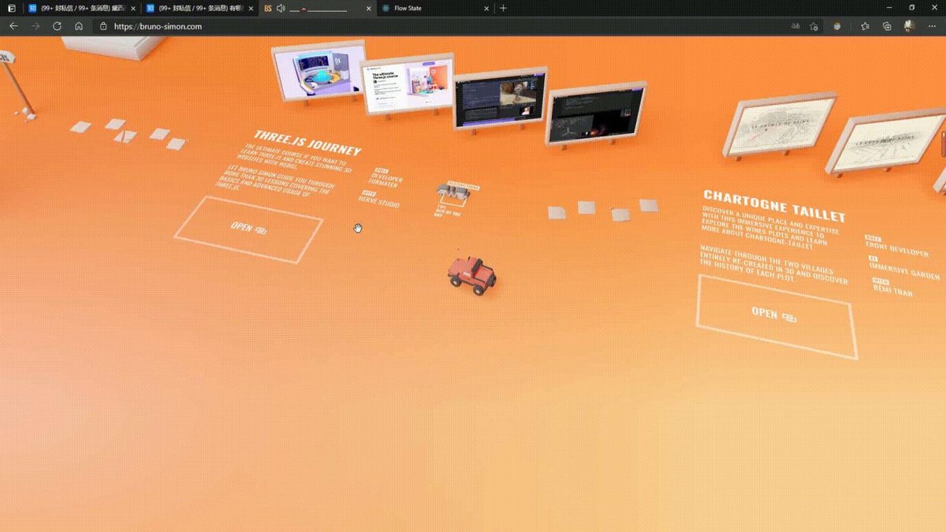This screenshot has width=946, height=532.
Task: Close the first 99+ messages tab
Action: pos(132,8)
